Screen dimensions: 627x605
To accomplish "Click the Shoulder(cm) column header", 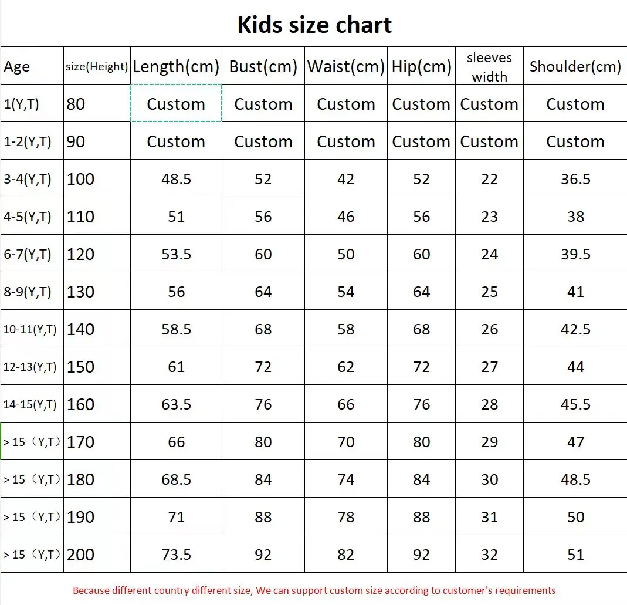I will [575, 66].
